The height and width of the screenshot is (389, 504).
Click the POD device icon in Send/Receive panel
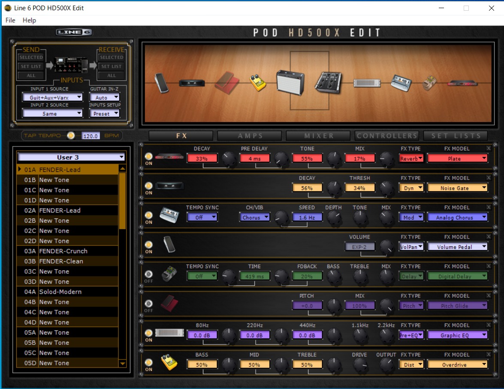point(71,65)
